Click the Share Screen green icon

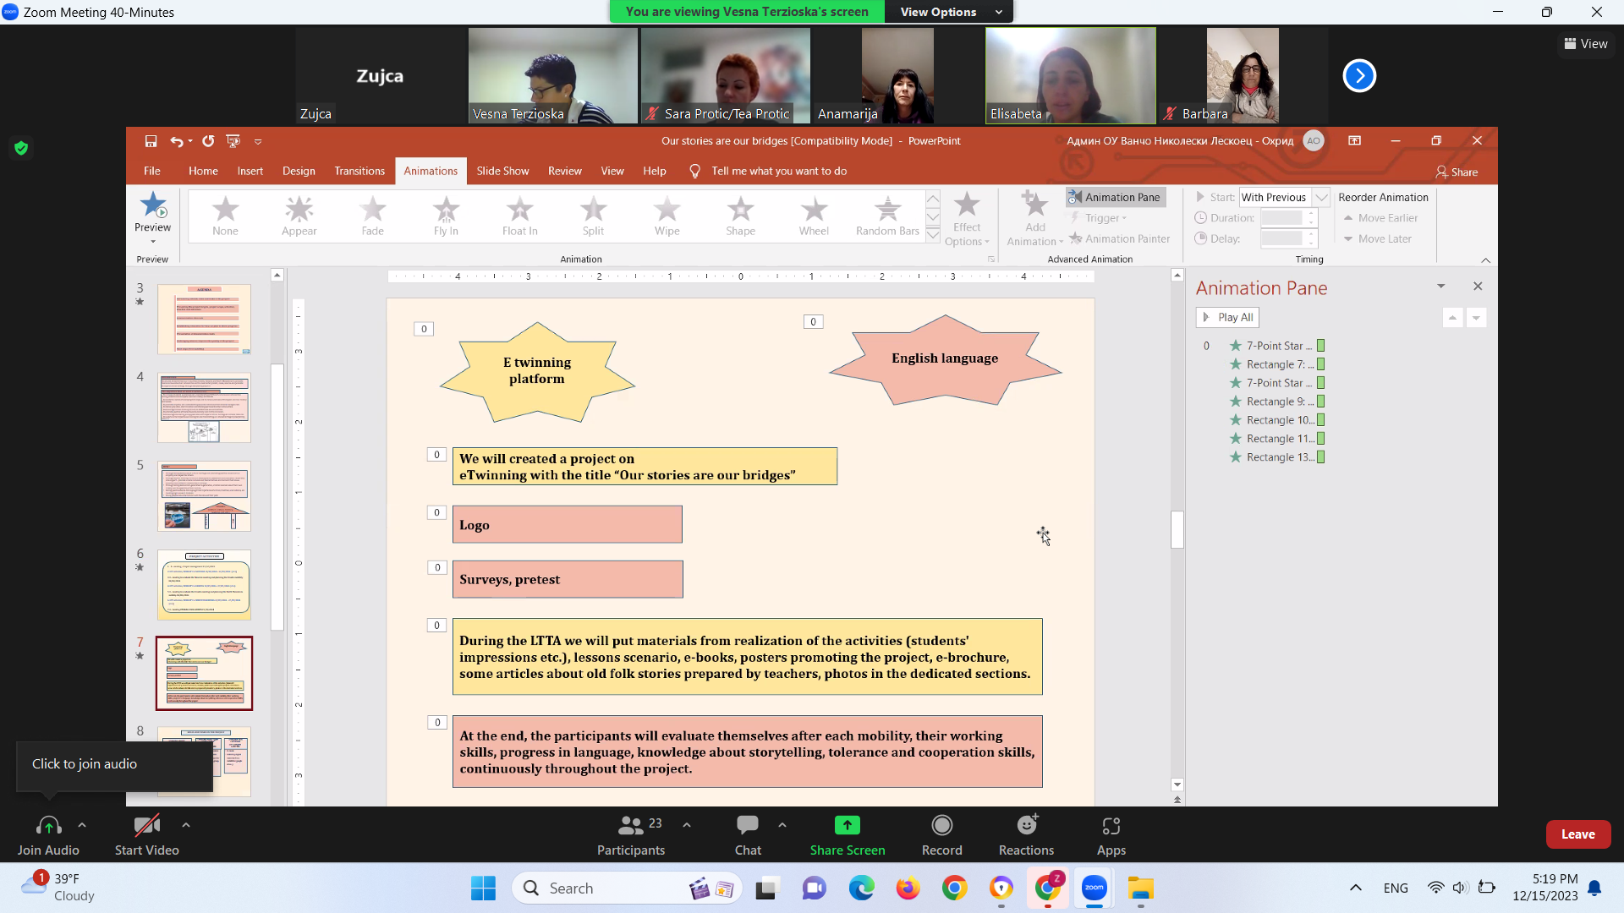[x=847, y=825]
